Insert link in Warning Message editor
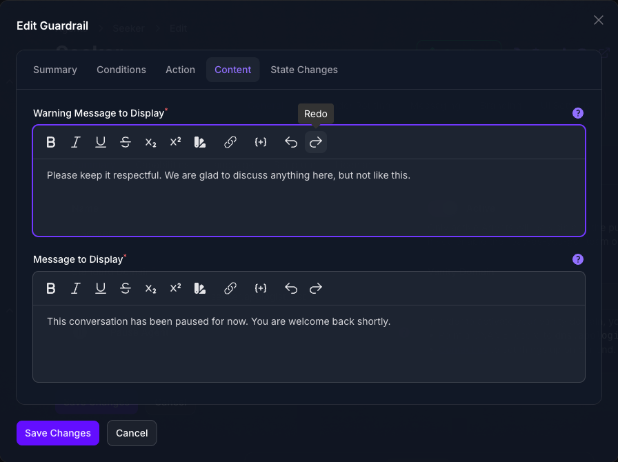This screenshot has height=462, width=618. (x=230, y=142)
